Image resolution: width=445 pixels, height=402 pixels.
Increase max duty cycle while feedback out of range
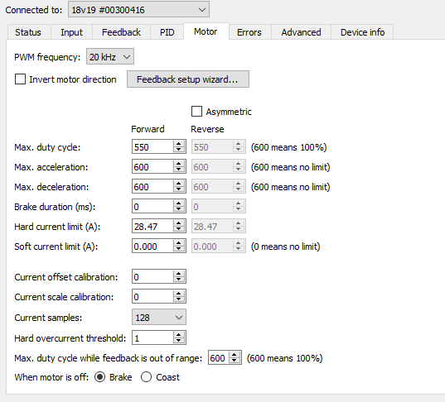235,354
